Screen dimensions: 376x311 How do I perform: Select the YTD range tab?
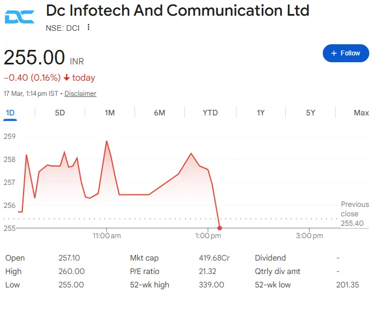point(210,113)
